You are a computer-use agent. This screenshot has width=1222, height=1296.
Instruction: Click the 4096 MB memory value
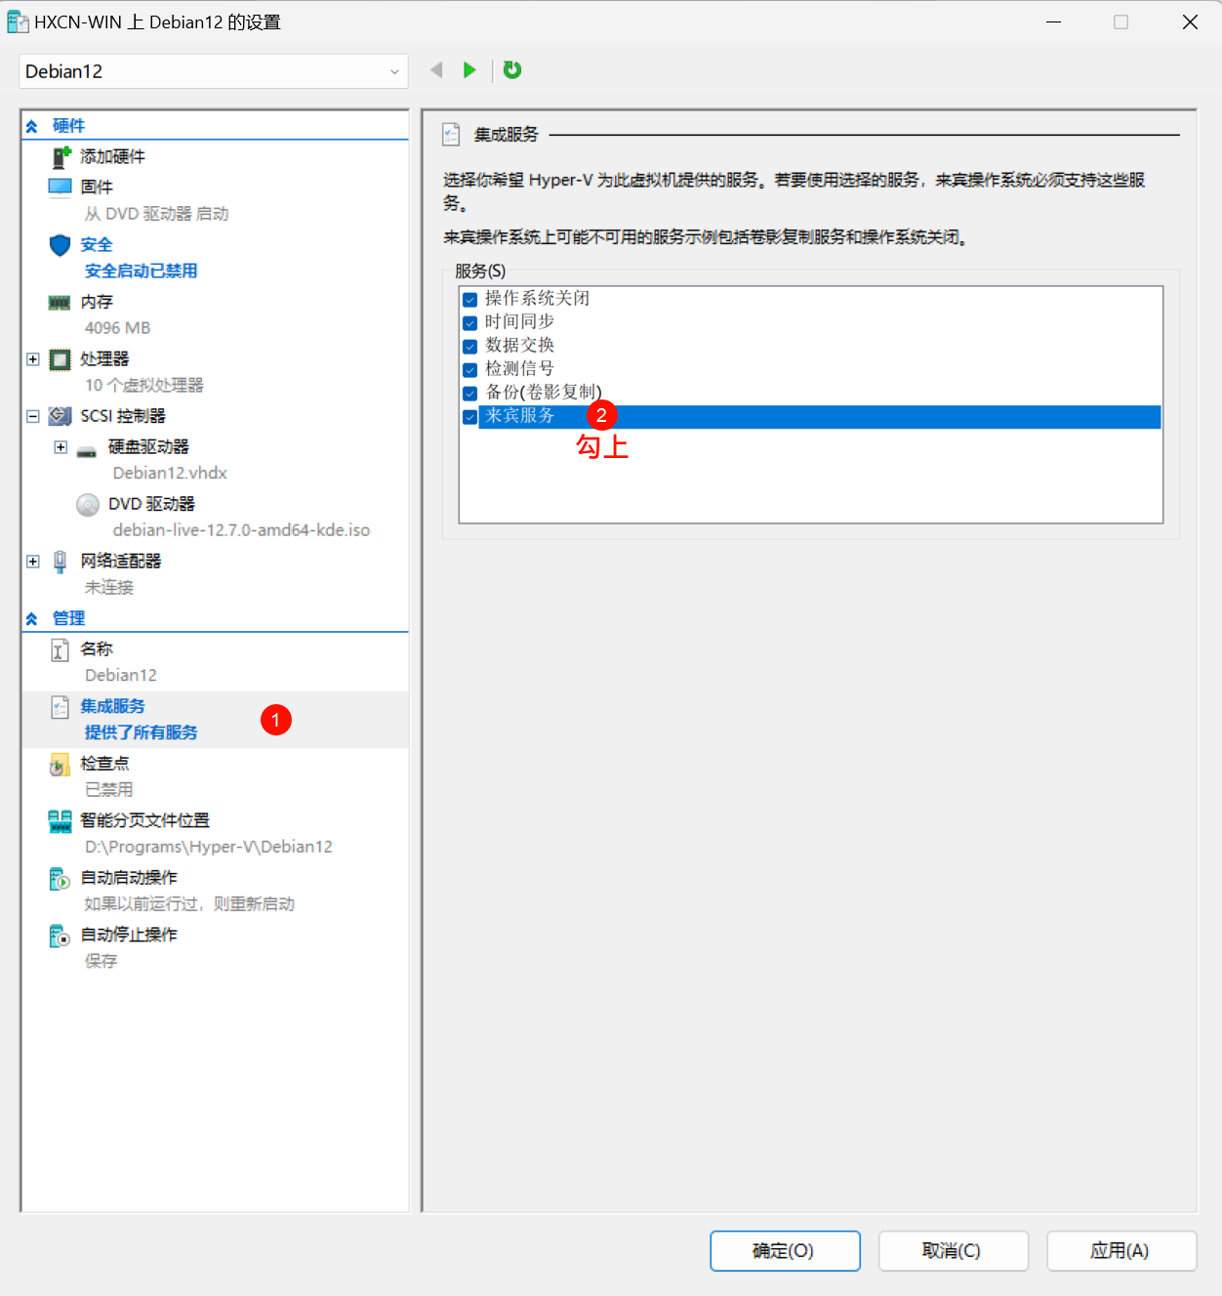tap(117, 328)
